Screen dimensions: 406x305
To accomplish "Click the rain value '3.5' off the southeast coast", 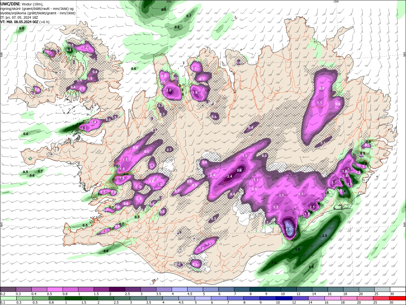I will click(x=324, y=236).
